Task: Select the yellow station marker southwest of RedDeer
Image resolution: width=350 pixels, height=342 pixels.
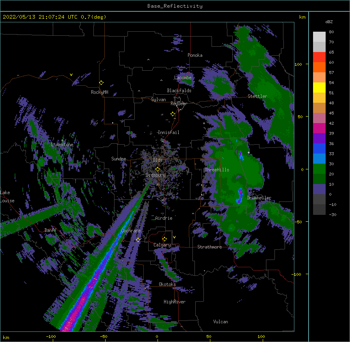Action: (x=173, y=114)
